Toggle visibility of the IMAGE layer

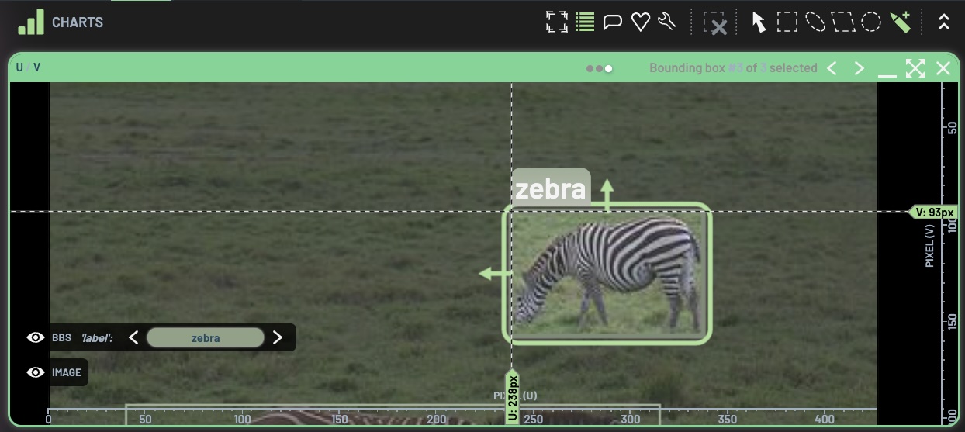(35, 372)
